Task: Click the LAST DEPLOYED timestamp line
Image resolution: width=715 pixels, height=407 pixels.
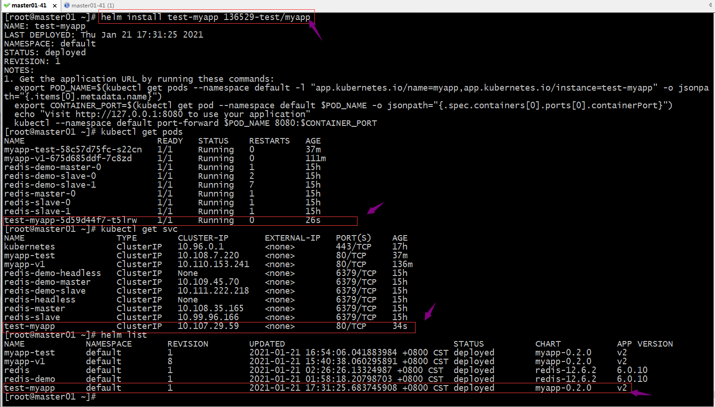Action: click(x=104, y=35)
